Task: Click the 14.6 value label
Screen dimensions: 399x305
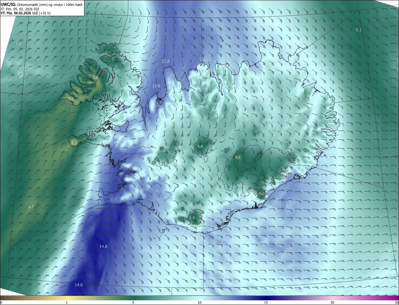Action: point(79,285)
